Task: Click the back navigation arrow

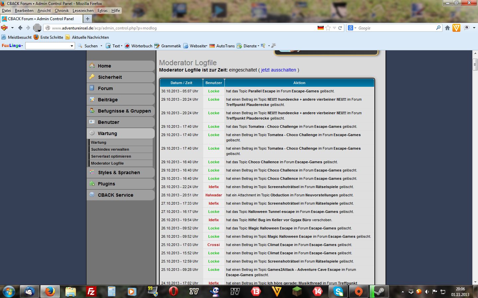Action: click(20, 28)
